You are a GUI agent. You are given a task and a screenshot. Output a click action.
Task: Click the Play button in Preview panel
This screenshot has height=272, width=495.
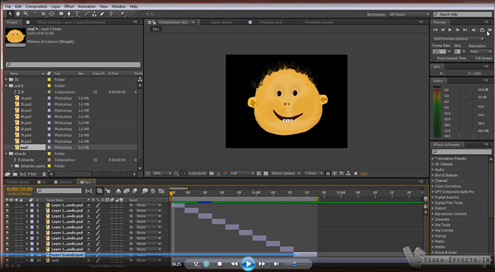[450, 30]
